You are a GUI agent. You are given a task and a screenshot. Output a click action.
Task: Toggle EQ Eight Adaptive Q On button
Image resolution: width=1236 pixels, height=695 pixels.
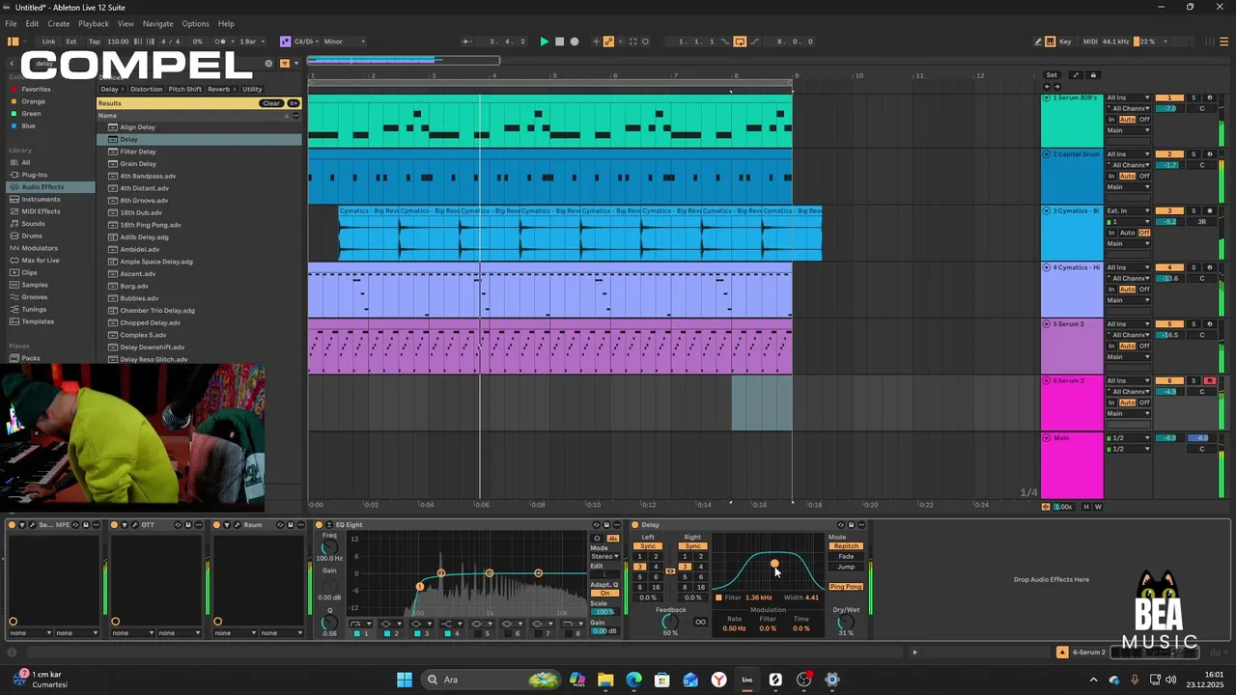604,593
